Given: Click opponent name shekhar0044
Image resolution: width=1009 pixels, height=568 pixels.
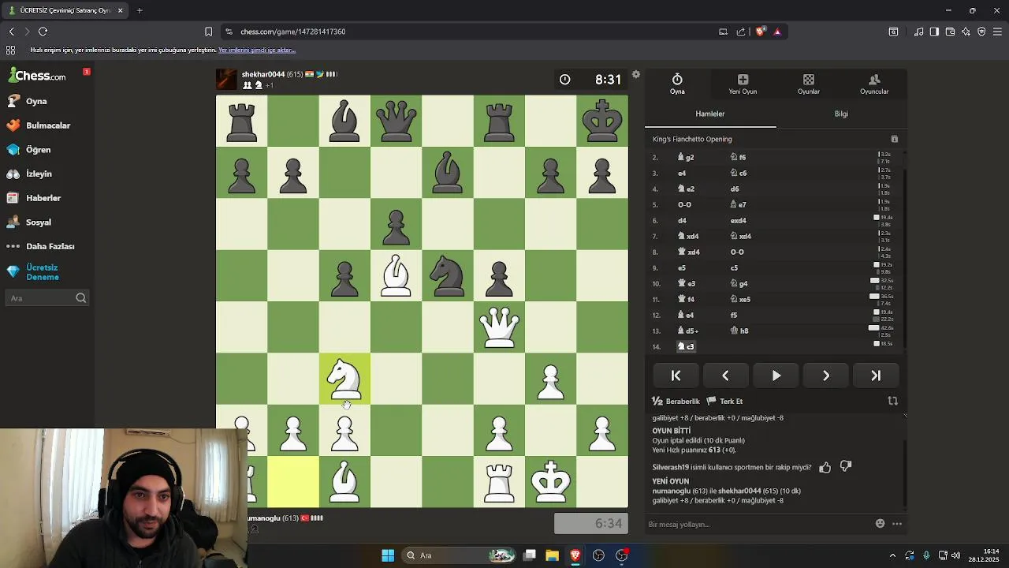Looking at the screenshot, I should click(x=263, y=74).
